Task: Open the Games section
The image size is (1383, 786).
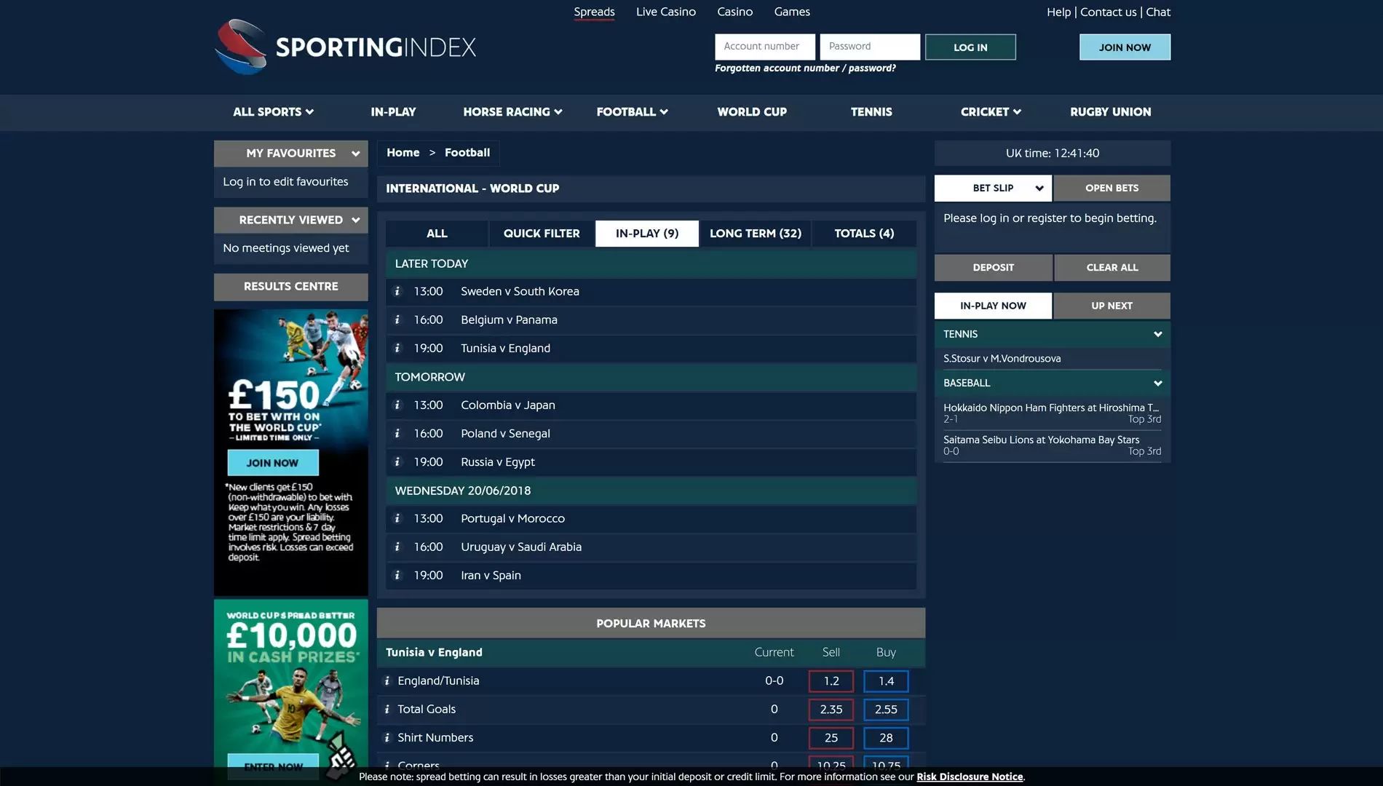Action: [792, 12]
